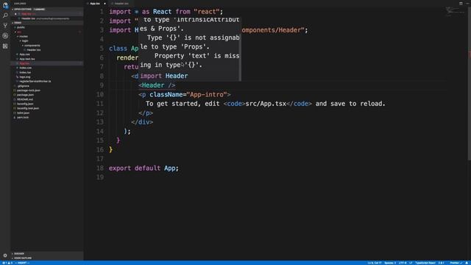Switch to the Header.tsx editor tab
This screenshot has height=265, width=471.
121,4
